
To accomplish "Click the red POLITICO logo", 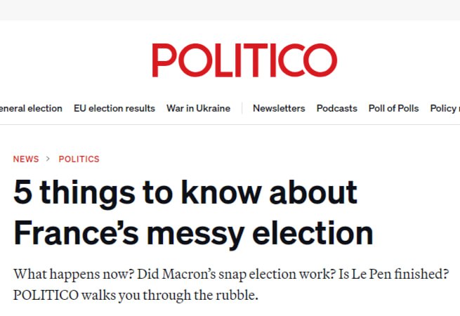I will [x=244, y=60].
